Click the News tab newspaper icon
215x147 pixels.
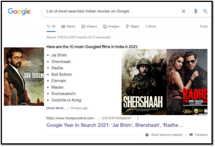63,27
